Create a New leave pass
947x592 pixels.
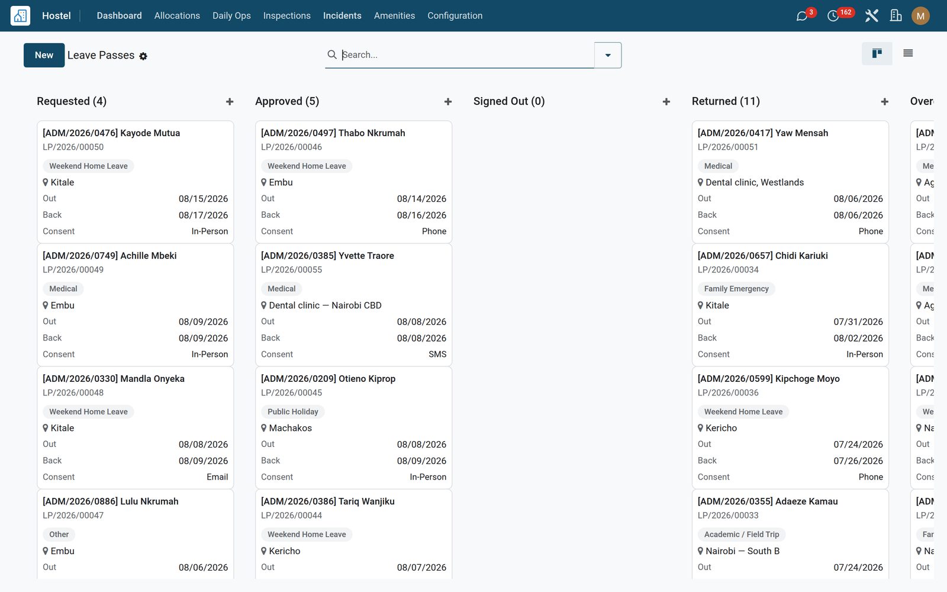(x=44, y=55)
